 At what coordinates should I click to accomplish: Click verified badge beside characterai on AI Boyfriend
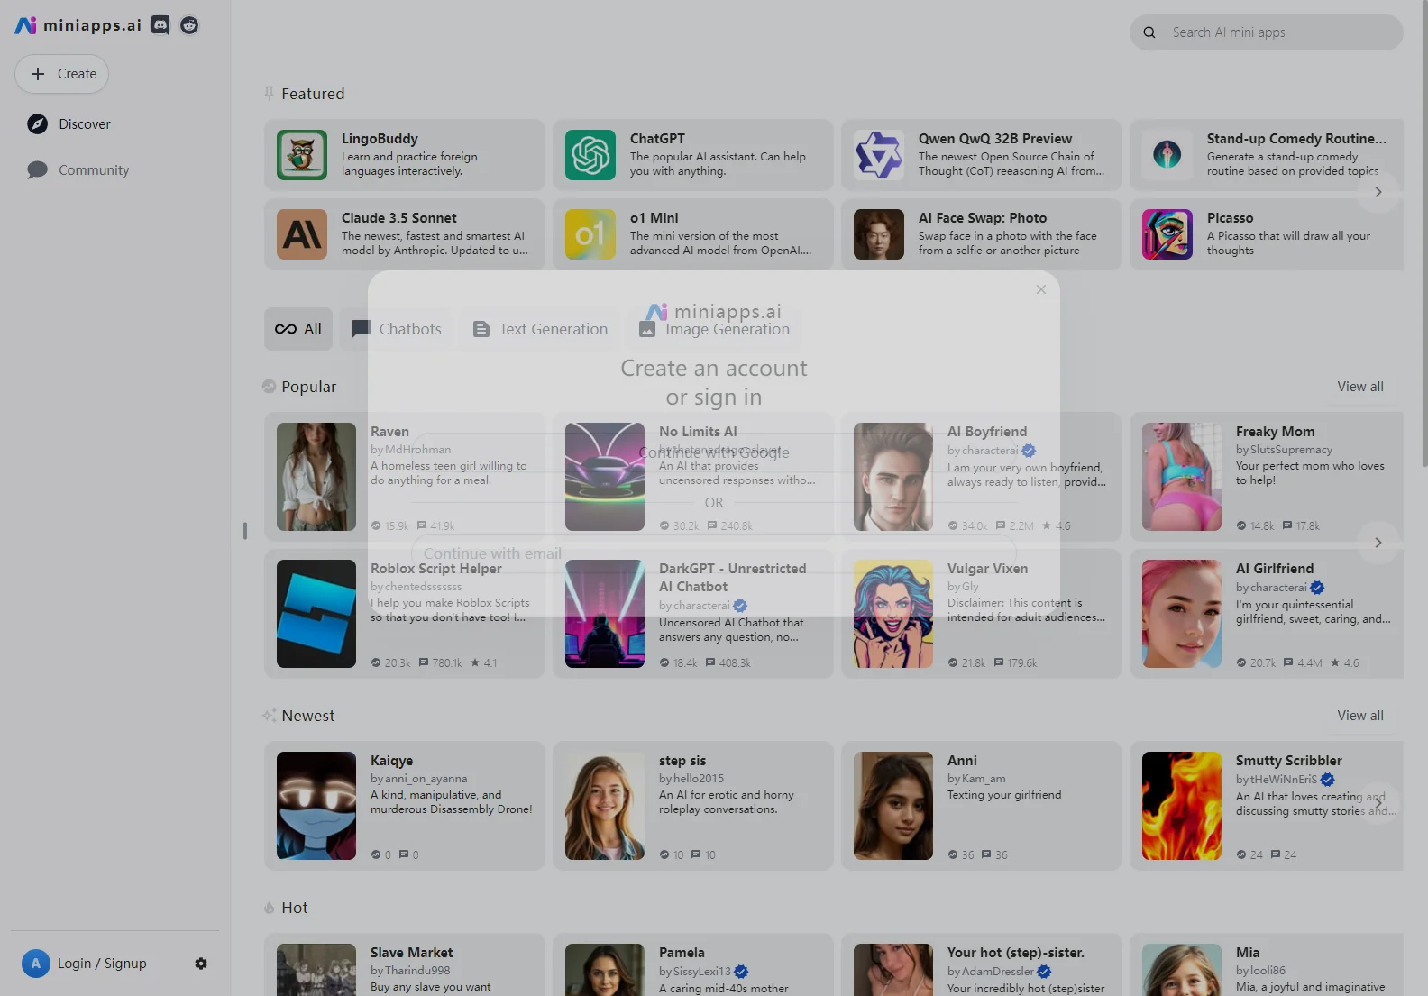click(x=1029, y=451)
